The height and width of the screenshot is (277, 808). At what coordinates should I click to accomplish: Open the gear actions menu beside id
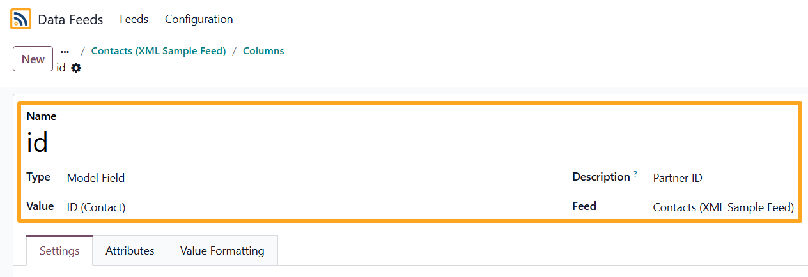(x=76, y=68)
